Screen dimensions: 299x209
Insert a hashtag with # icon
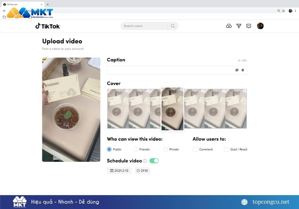tap(243, 70)
